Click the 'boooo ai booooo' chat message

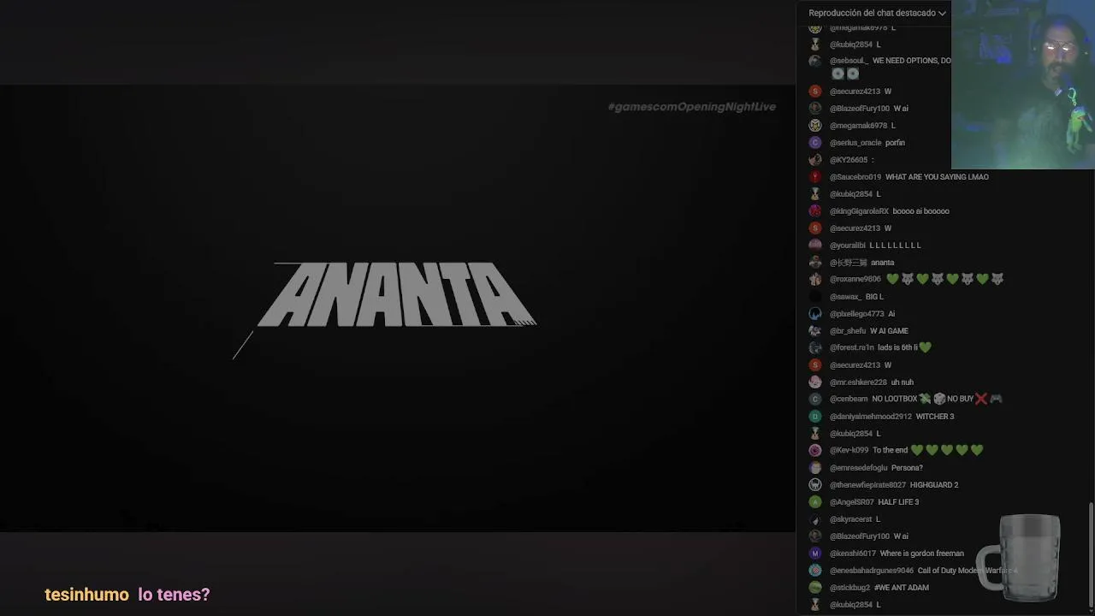point(920,211)
